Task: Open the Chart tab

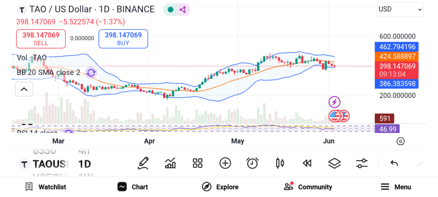Action: click(x=133, y=187)
